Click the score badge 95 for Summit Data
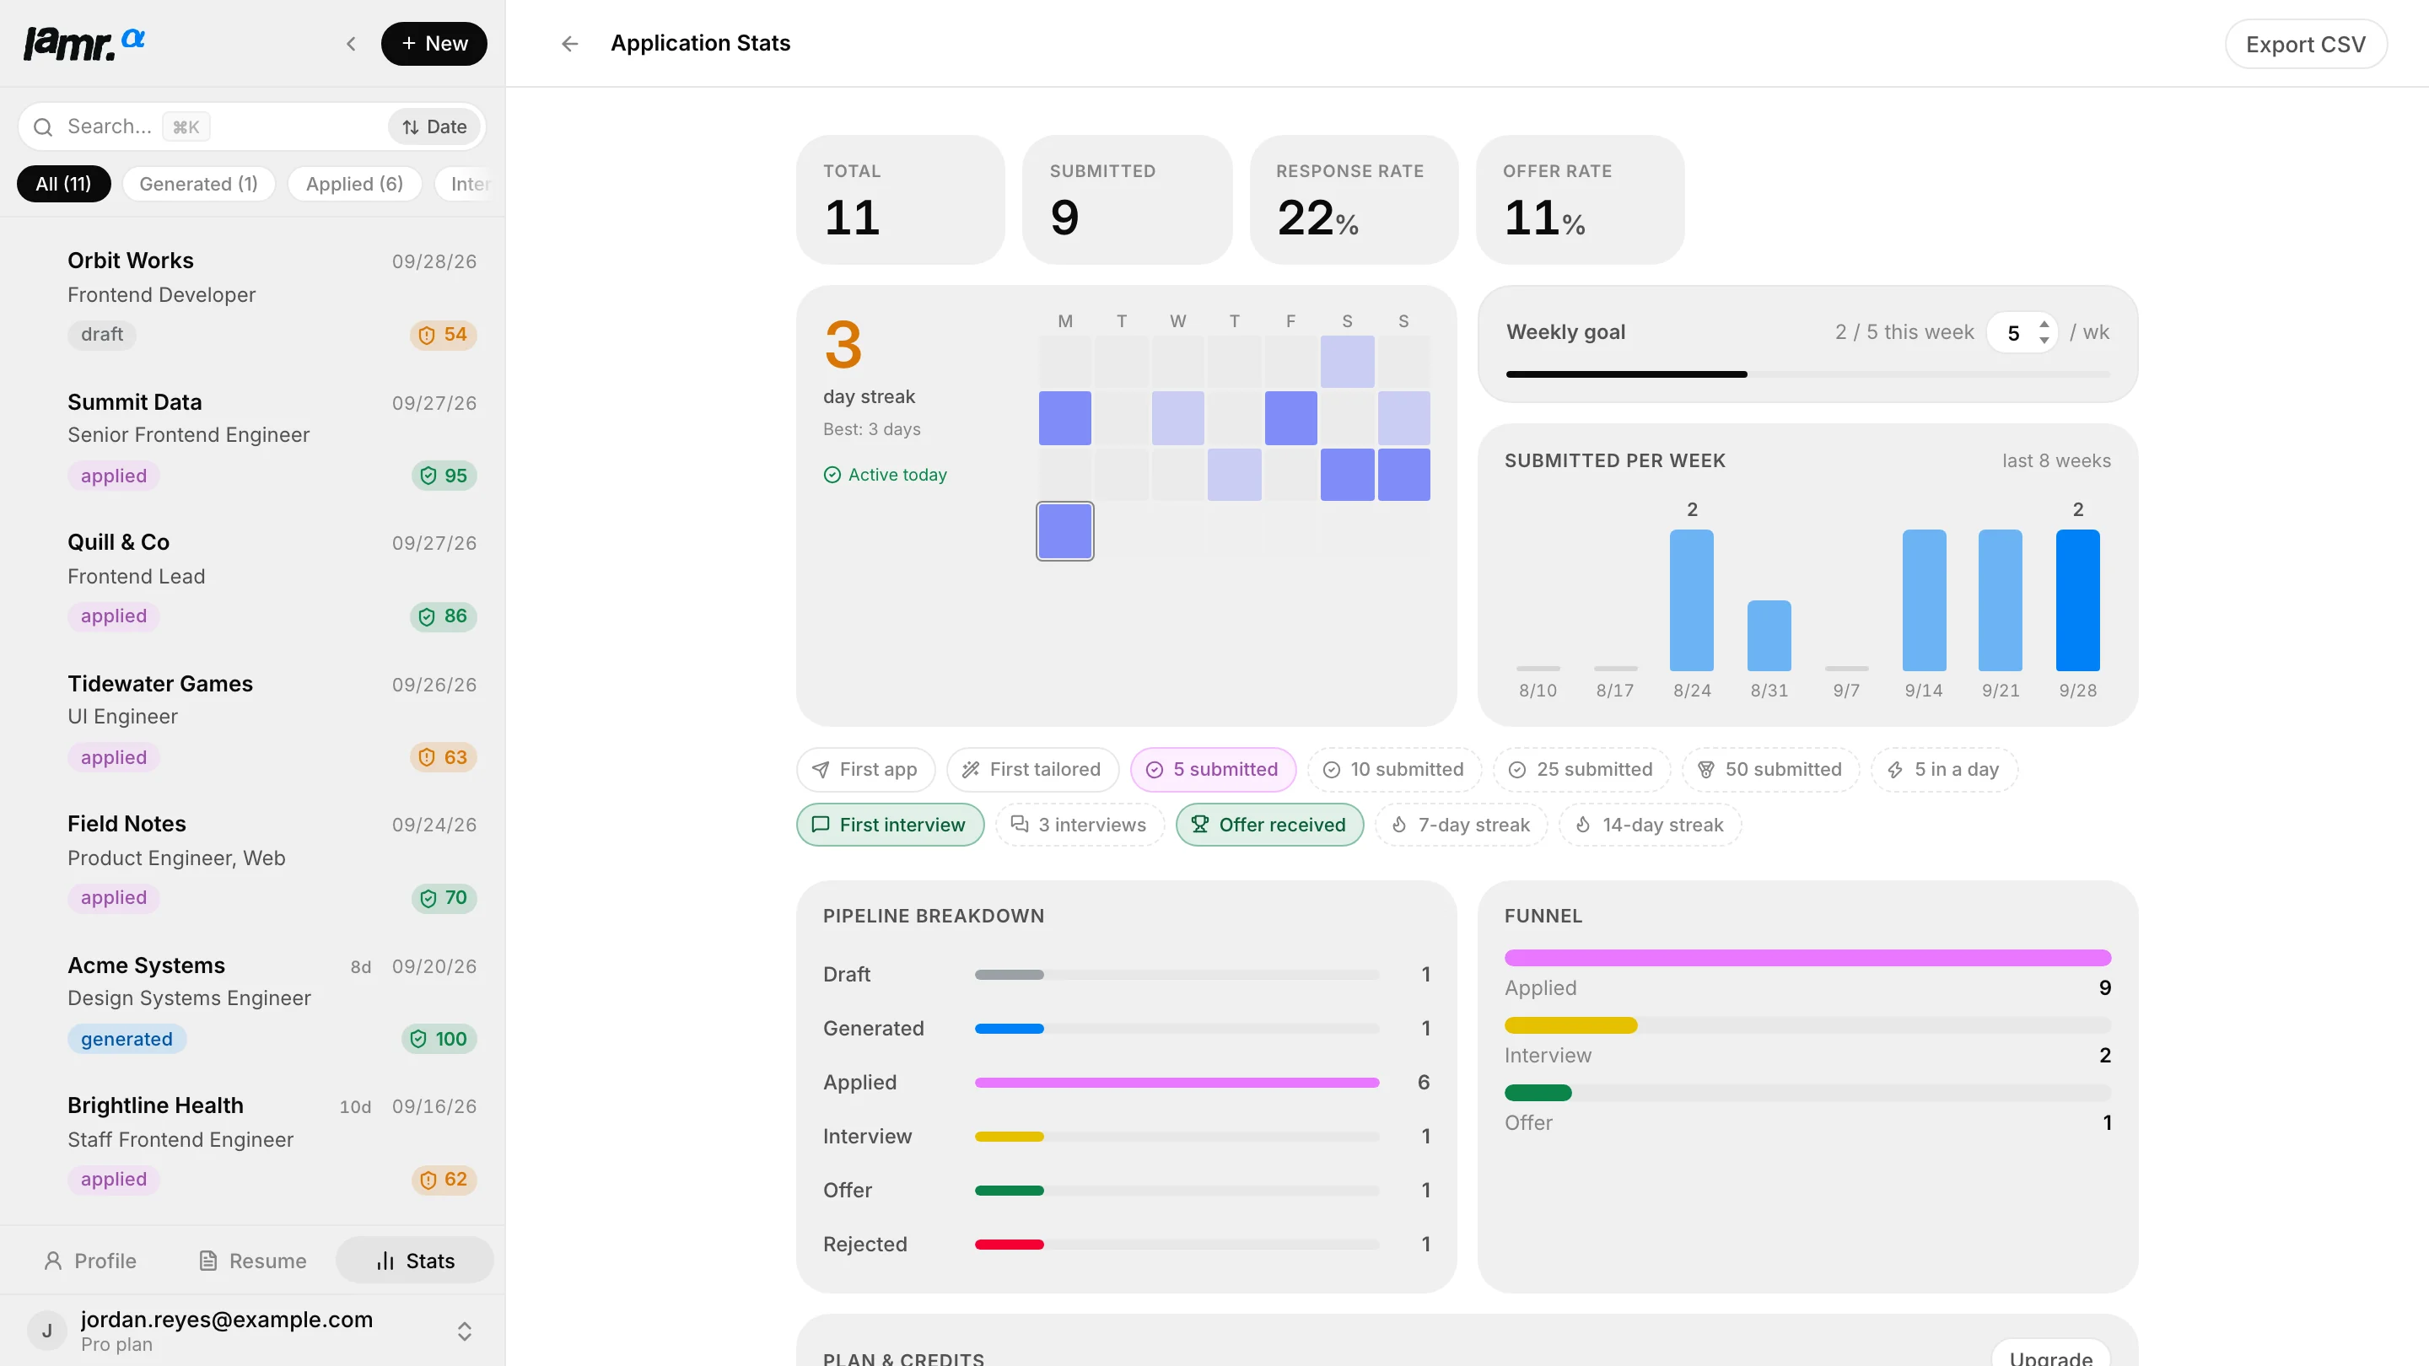The height and width of the screenshot is (1366, 2429). click(444, 475)
